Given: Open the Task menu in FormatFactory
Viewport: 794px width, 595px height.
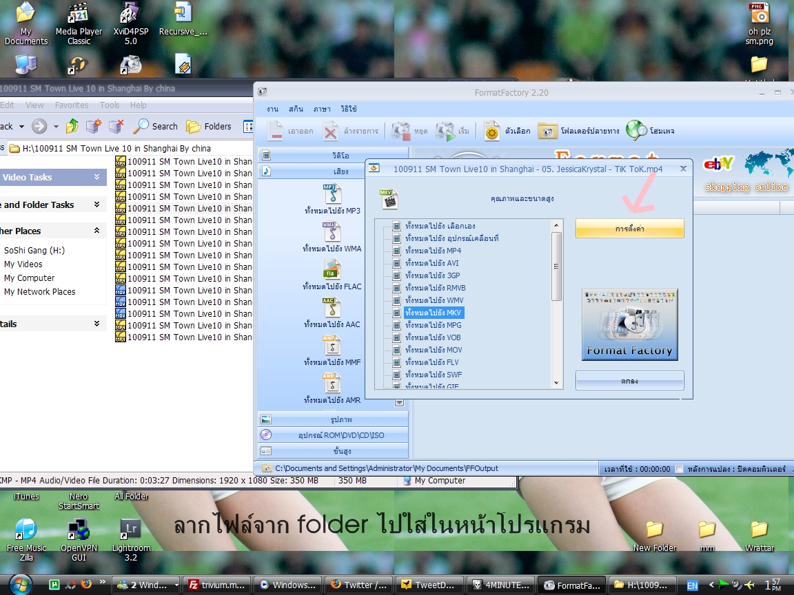Looking at the screenshot, I should pos(272,109).
